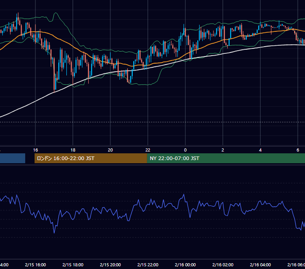Click the dotted horizontal price level line

(x=152, y=122)
